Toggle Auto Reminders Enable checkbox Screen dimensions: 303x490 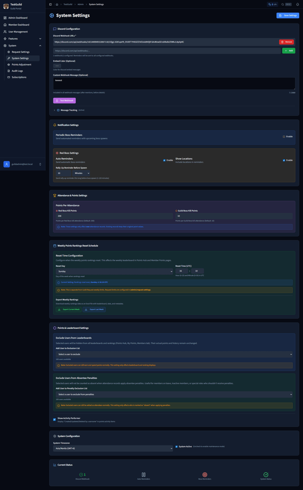164,160
